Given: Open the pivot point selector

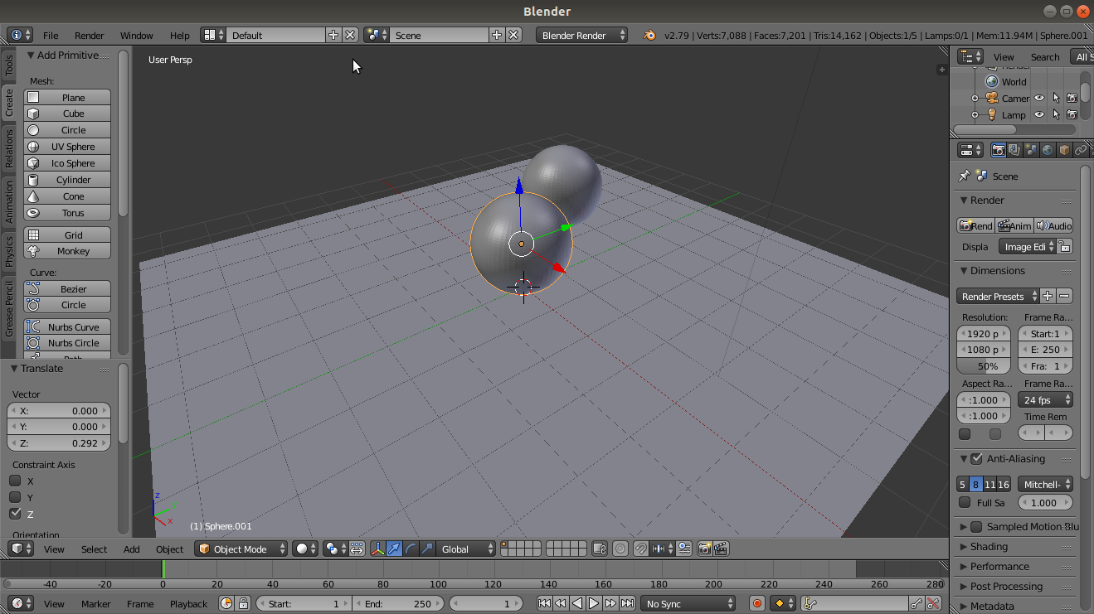Looking at the screenshot, I should pyautogui.click(x=335, y=549).
